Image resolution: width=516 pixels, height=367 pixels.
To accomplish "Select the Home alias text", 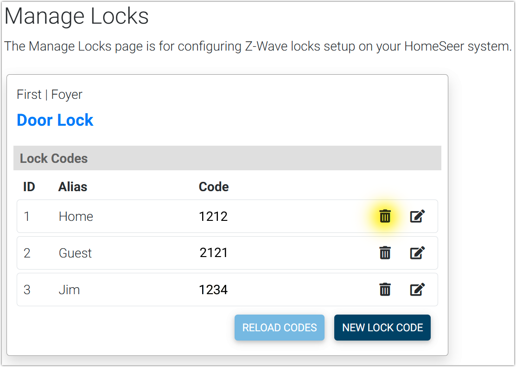I will tap(76, 217).
